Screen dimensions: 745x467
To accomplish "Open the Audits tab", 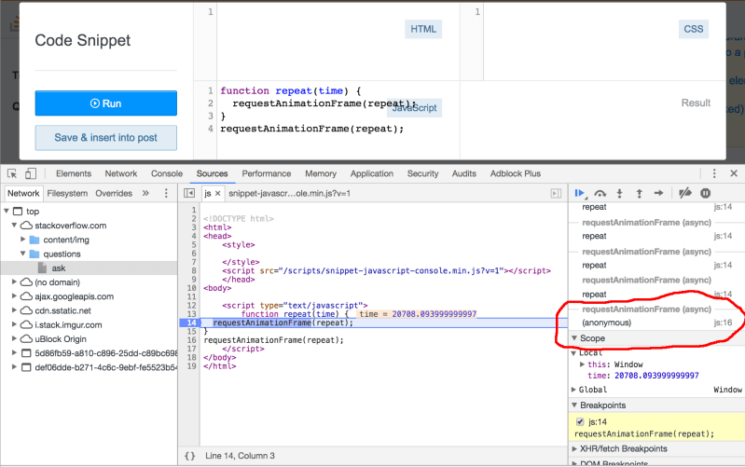I will point(464,174).
